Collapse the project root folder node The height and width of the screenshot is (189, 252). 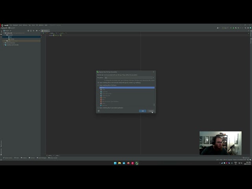[4, 33]
